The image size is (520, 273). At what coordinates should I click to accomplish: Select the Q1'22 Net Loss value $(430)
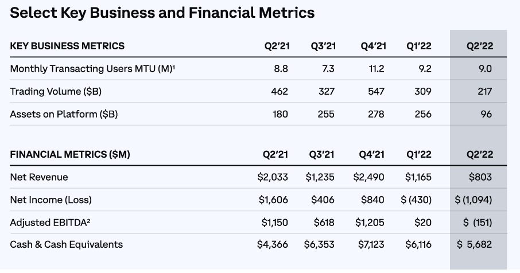click(x=416, y=200)
